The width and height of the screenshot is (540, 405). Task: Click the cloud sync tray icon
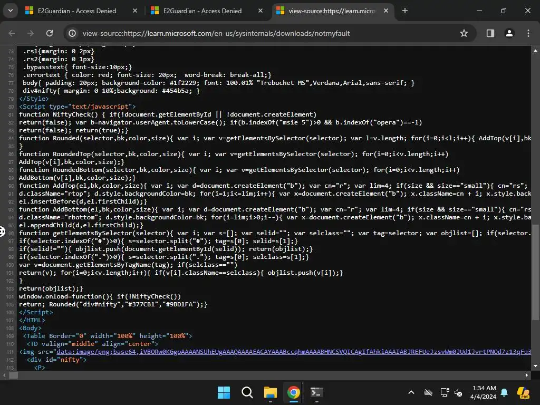[428, 392]
